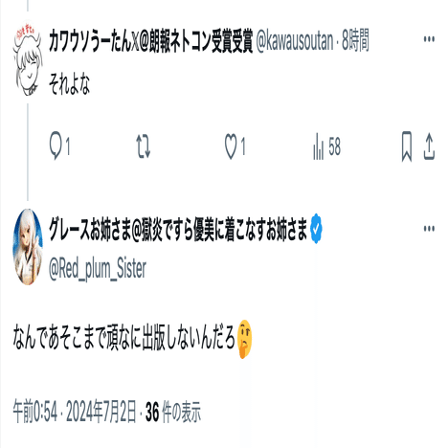Click display name グレースお姉さま
The image size is (448, 448).
pyautogui.click(x=178, y=229)
